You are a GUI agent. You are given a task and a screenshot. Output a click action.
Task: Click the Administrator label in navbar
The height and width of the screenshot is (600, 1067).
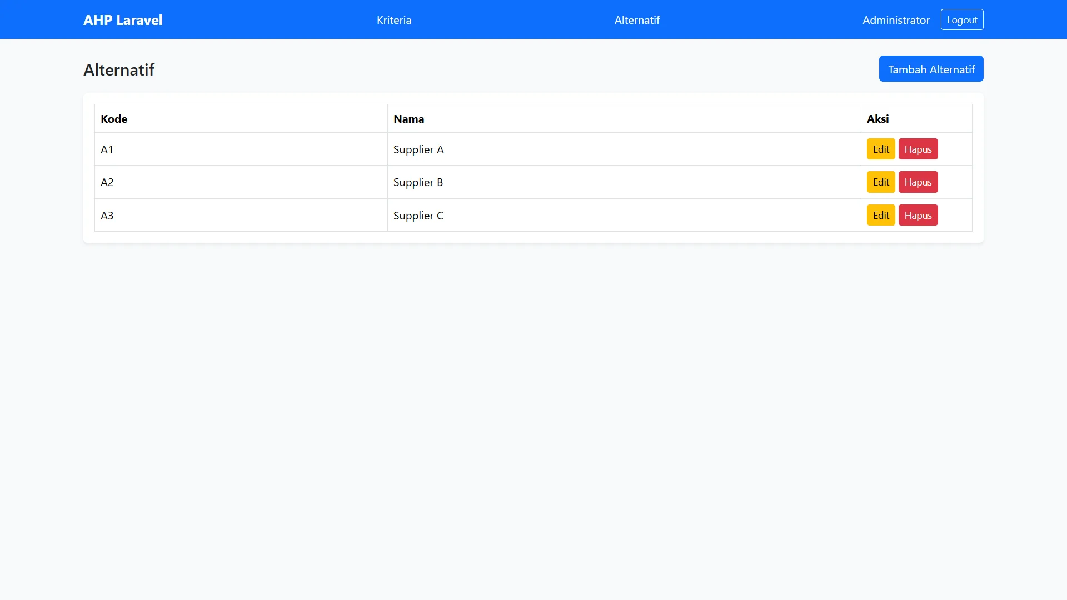coord(896,20)
